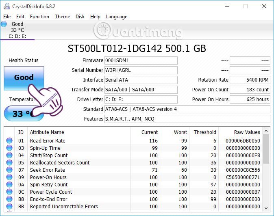Select the Seek Error Rate attribute name

[48, 170]
